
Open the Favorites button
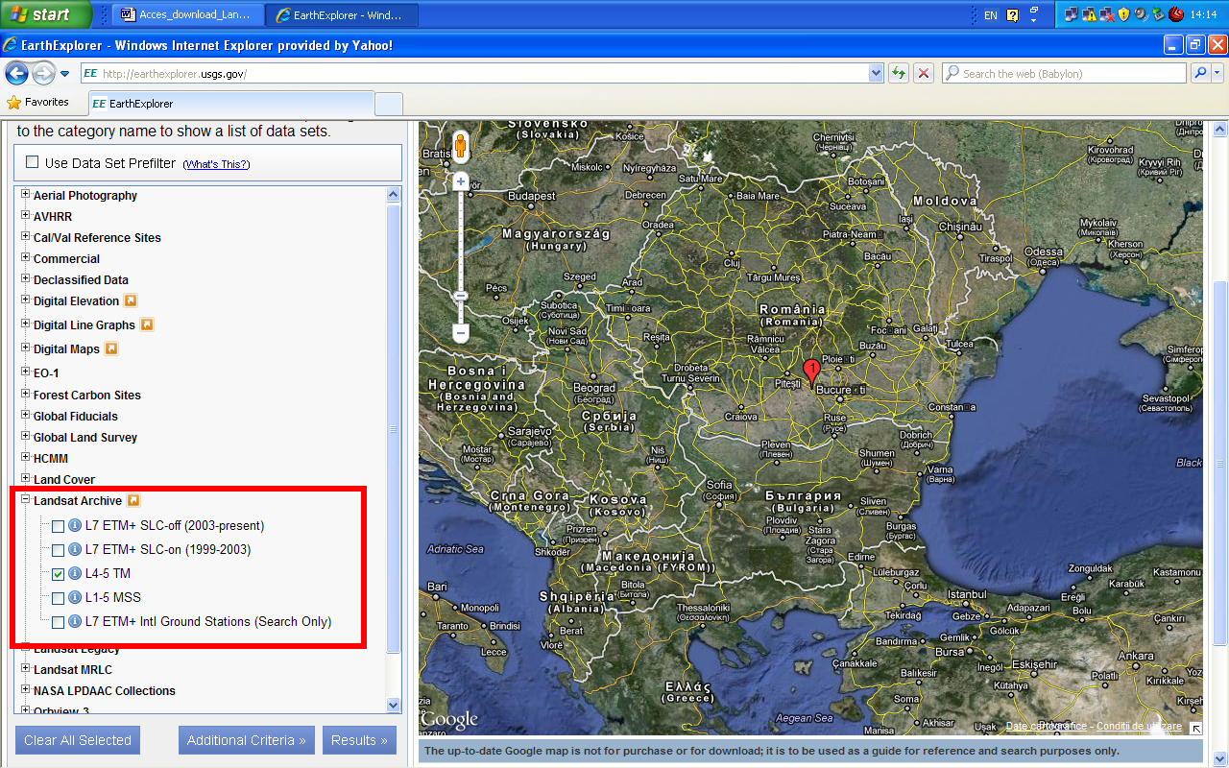click(37, 102)
